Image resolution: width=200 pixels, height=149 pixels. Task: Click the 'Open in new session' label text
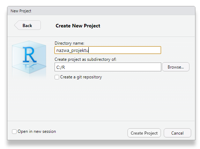37,131
